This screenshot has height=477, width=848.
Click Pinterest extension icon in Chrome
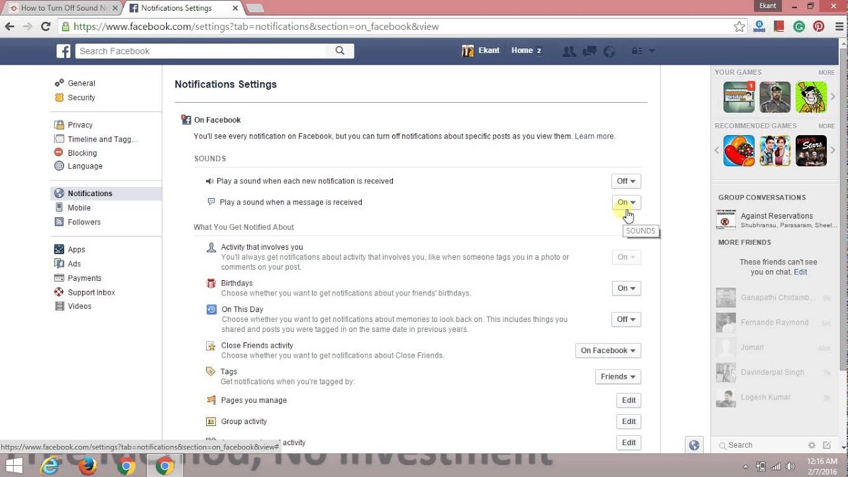coord(819,26)
